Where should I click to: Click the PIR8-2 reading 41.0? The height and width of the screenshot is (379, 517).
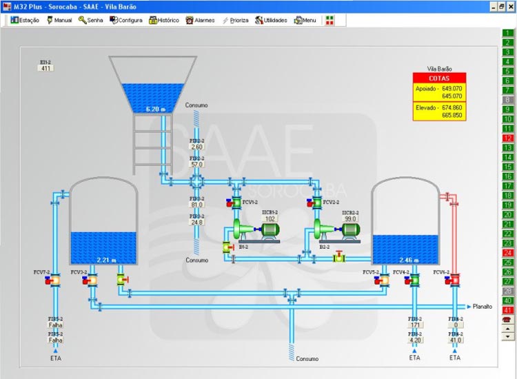coord(456,340)
